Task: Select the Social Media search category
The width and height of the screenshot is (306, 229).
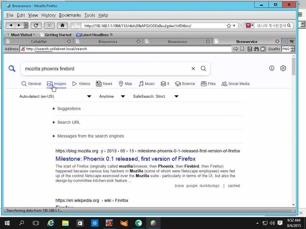Action: pyautogui.click(x=235, y=84)
